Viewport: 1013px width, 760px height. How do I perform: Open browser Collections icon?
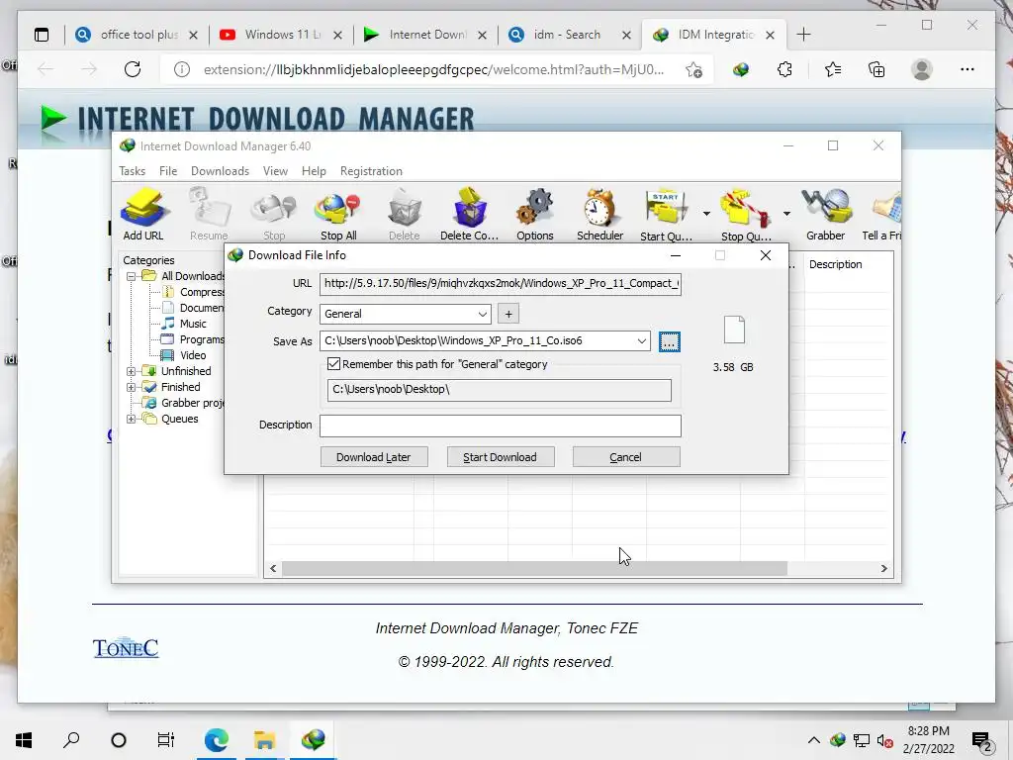[876, 69]
